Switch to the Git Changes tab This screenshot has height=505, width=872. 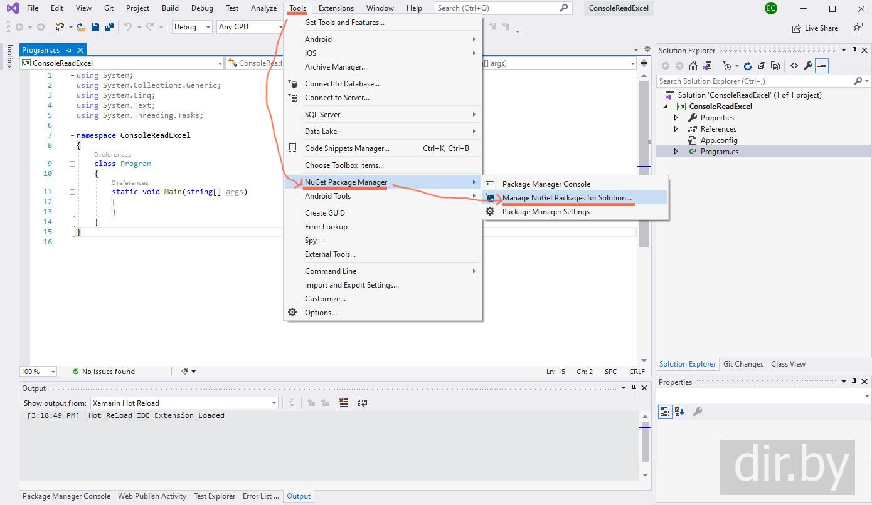(743, 364)
